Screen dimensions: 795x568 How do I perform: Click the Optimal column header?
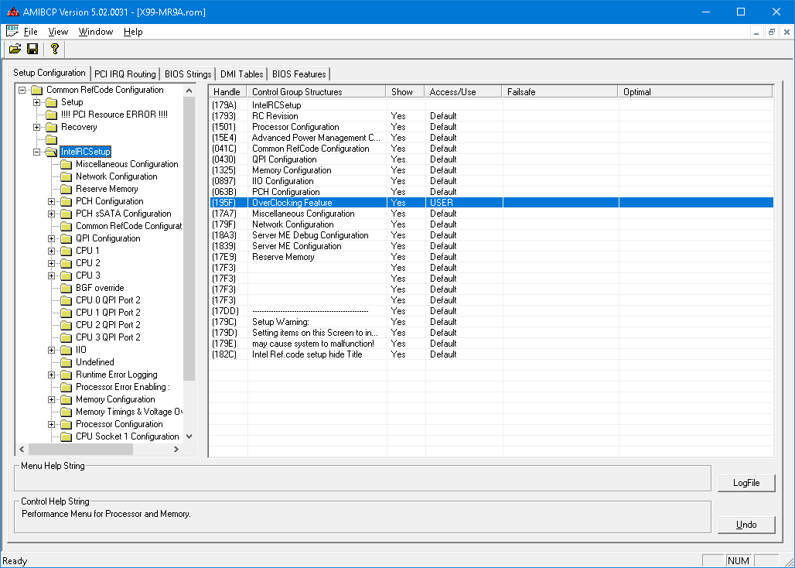pyautogui.click(x=695, y=92)
